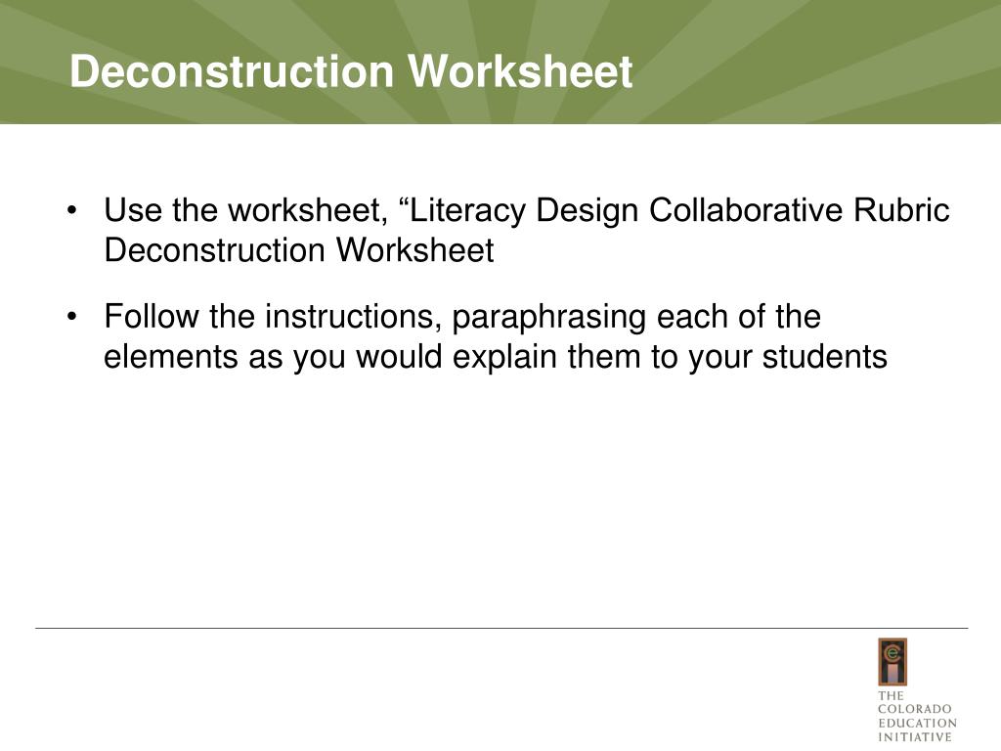
Task: Click the first bullet point marker
Action: [x=72, y=209]
